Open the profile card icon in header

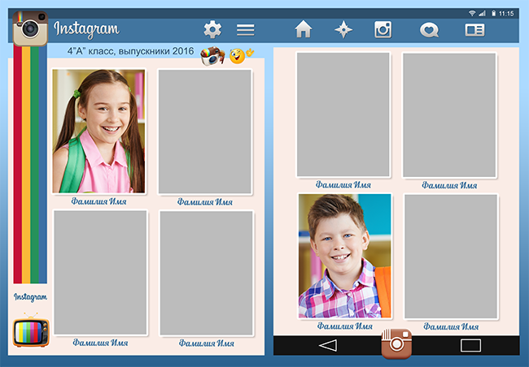(474, 30)
